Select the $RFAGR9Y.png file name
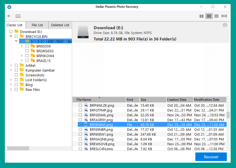Screen dimensions: 236x168 101,120
